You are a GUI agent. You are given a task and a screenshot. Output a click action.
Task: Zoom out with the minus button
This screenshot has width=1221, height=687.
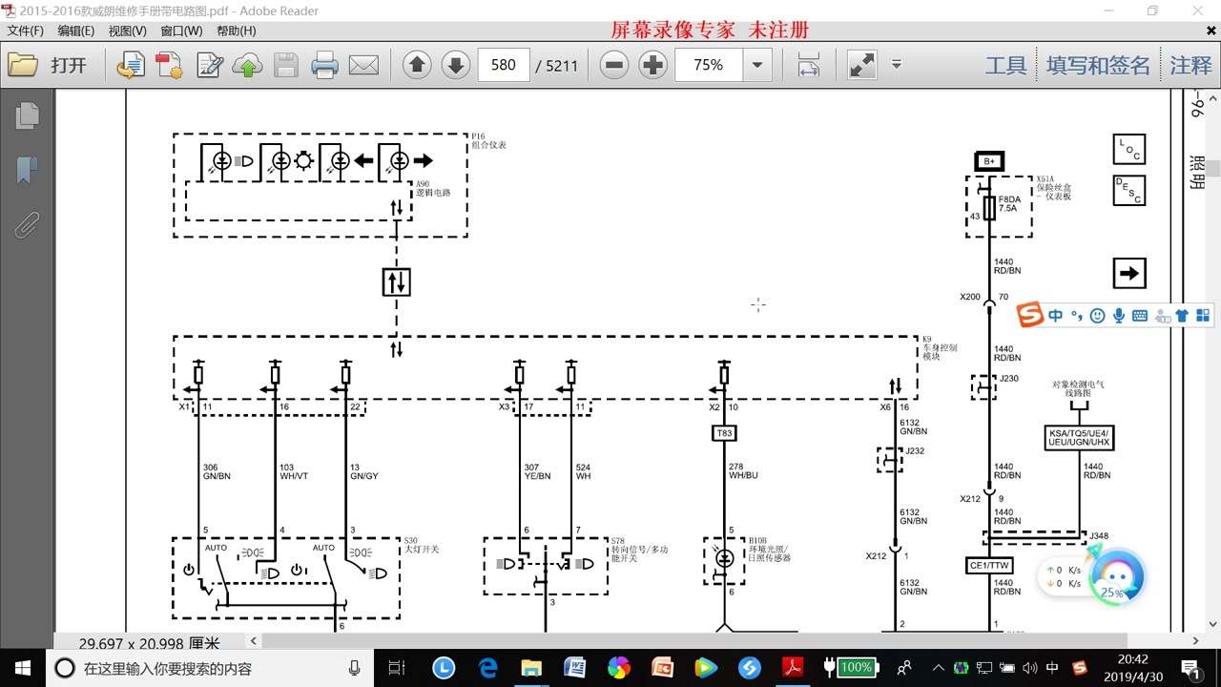(614, 65)
